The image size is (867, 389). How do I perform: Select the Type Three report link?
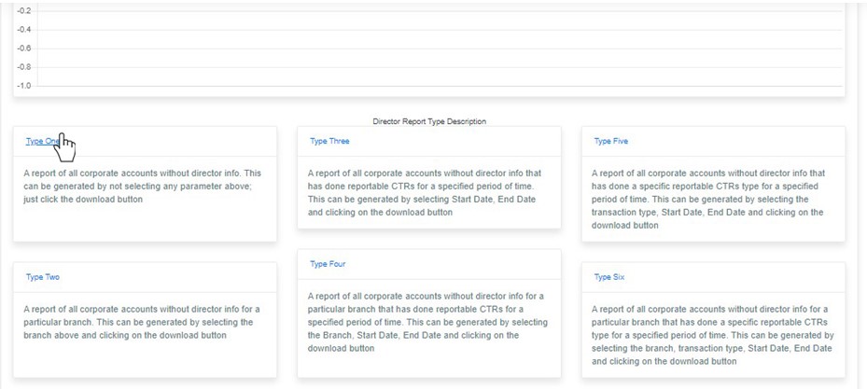329,142
